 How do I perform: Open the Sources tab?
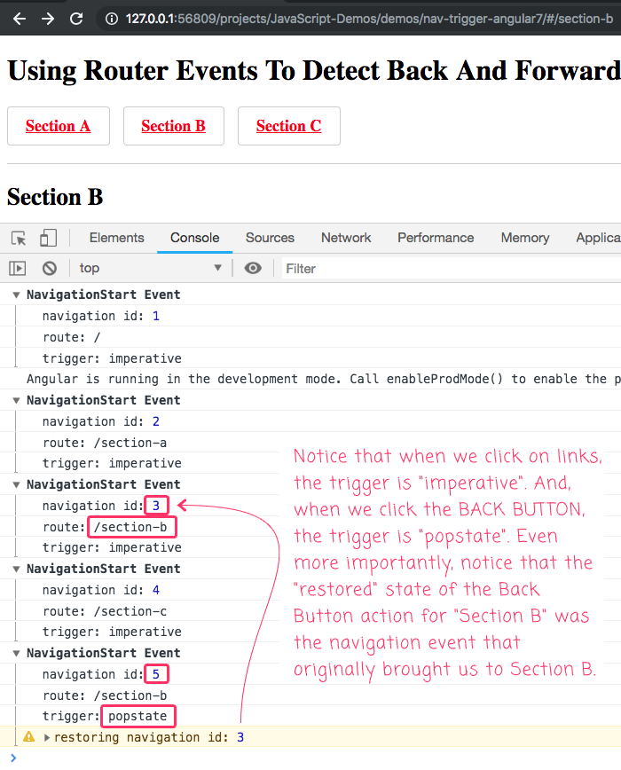[270, 238]
